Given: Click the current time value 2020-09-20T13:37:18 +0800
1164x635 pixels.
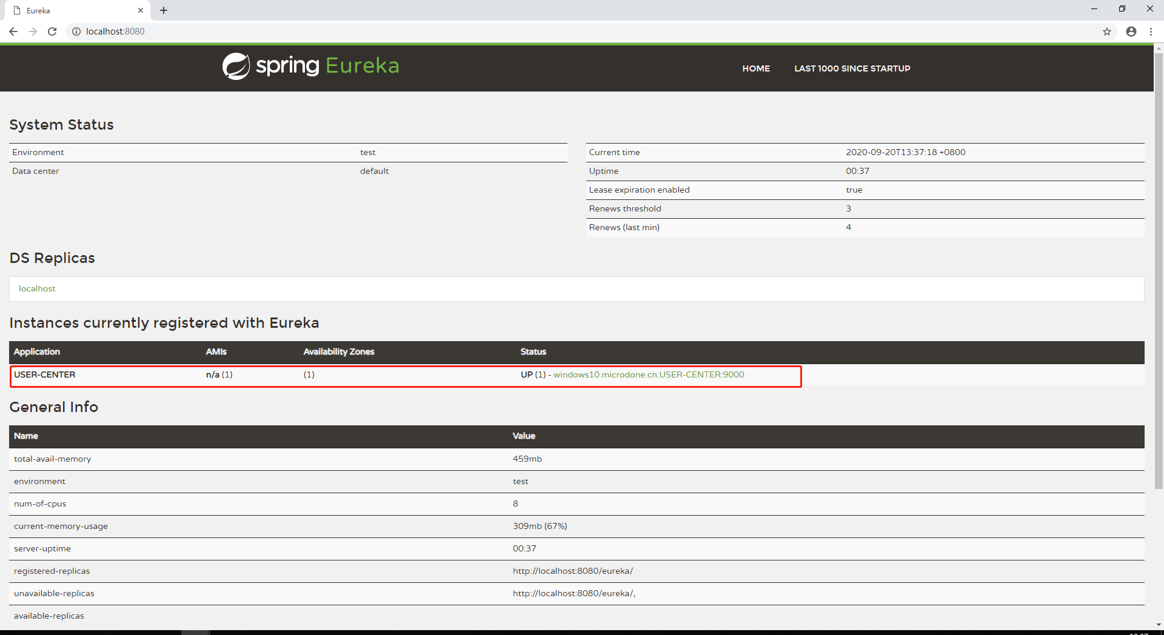Looking at the screenshot, I should [906, 152].
